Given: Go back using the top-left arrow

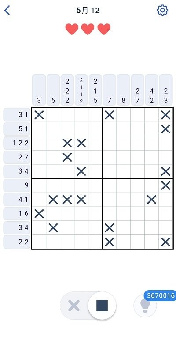Looking at the screenshot, I should pos(7,11).
